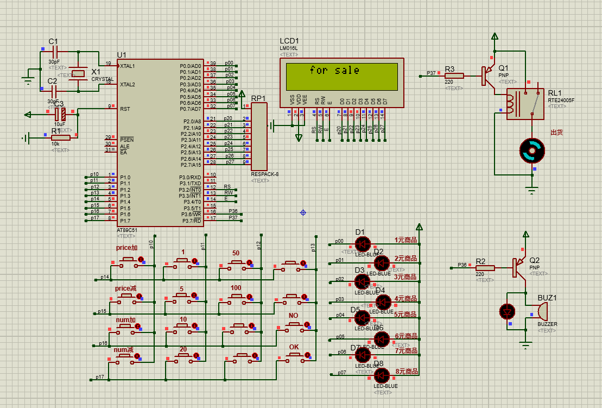Screen dimensions: 602x408
Task: Click the ground symbol left of crystal
Action: [28, 79]
